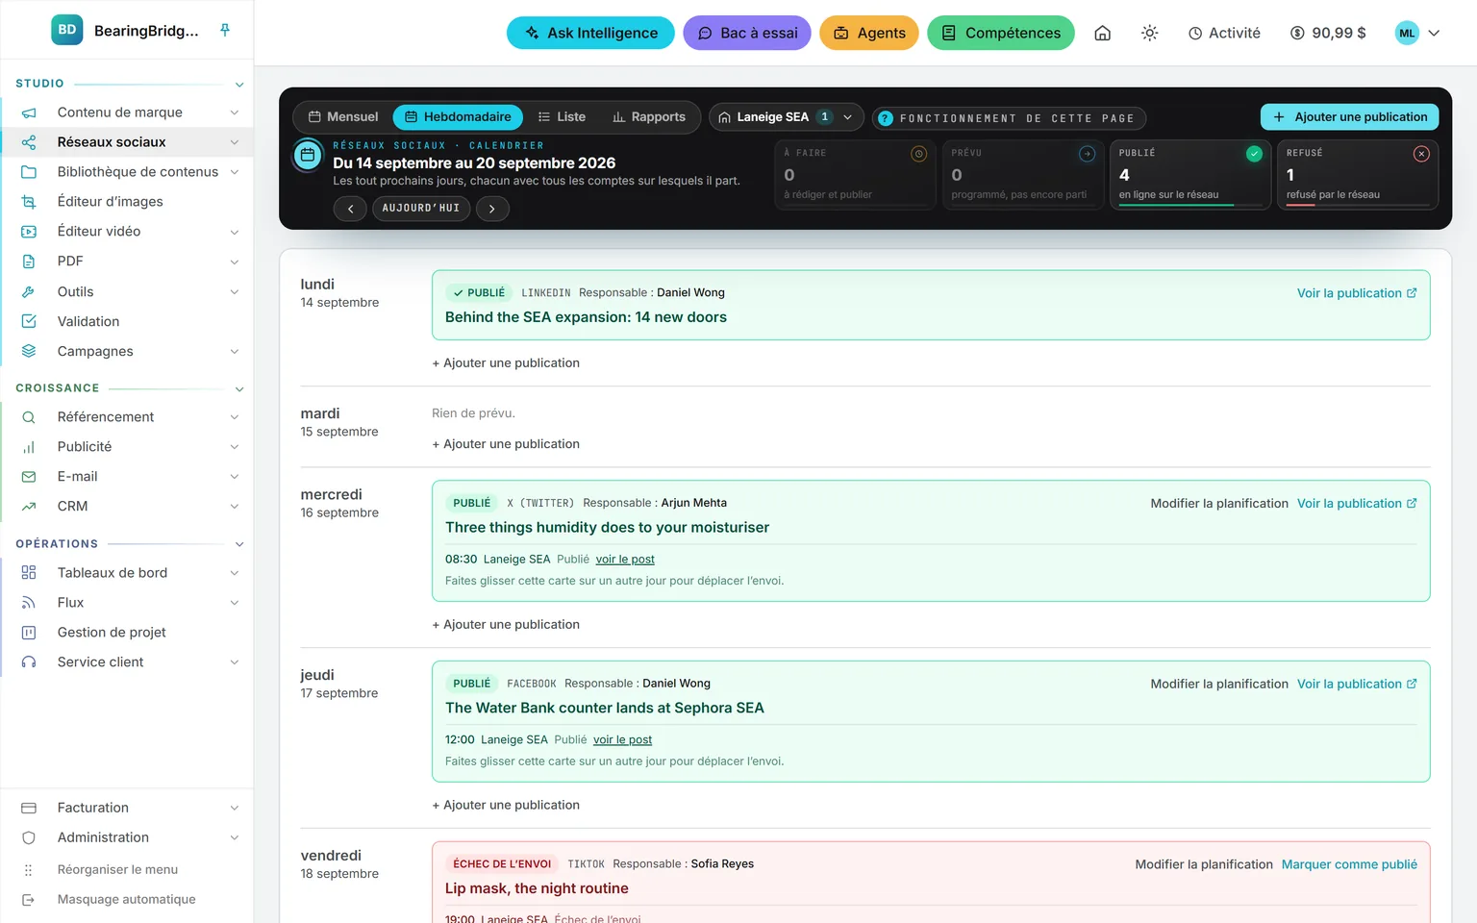Click the Éditeur d'images crop icon

click(29, 202)
